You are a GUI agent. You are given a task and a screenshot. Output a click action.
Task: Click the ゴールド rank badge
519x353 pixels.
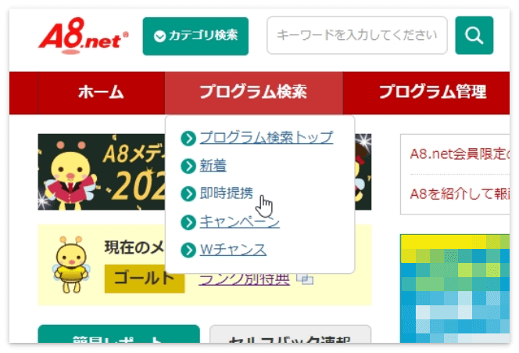pos(145,279)
